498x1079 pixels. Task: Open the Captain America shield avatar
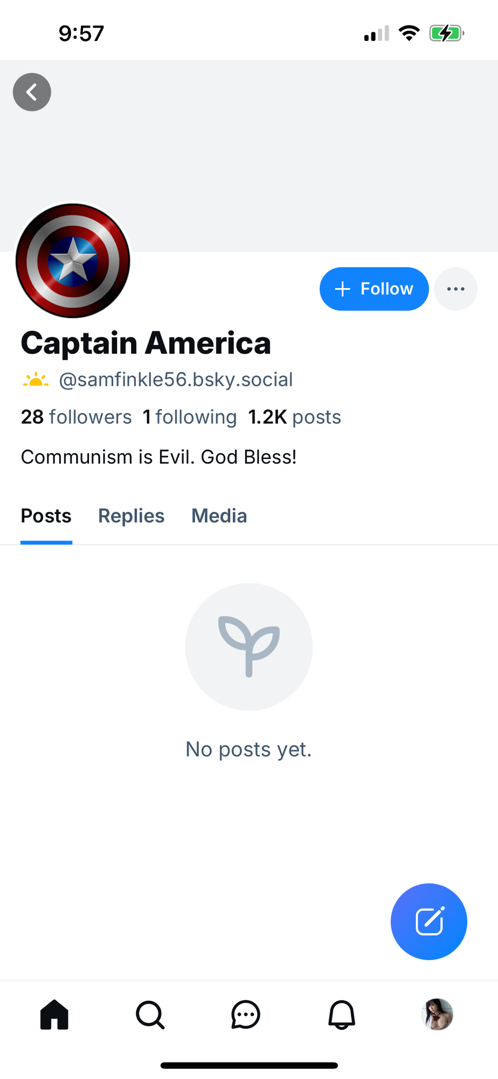[x=73, y=261]
